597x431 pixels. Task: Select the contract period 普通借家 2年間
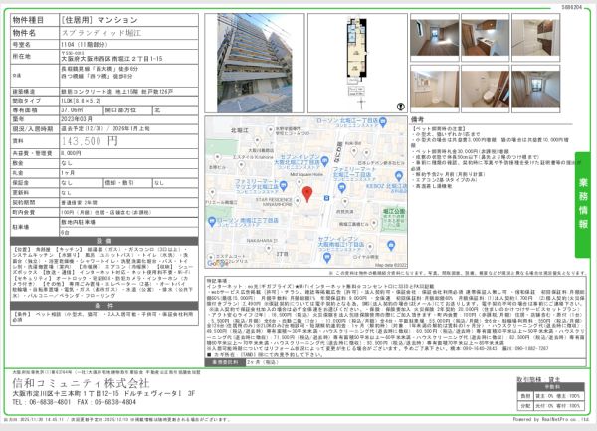[x=79, y=202]
